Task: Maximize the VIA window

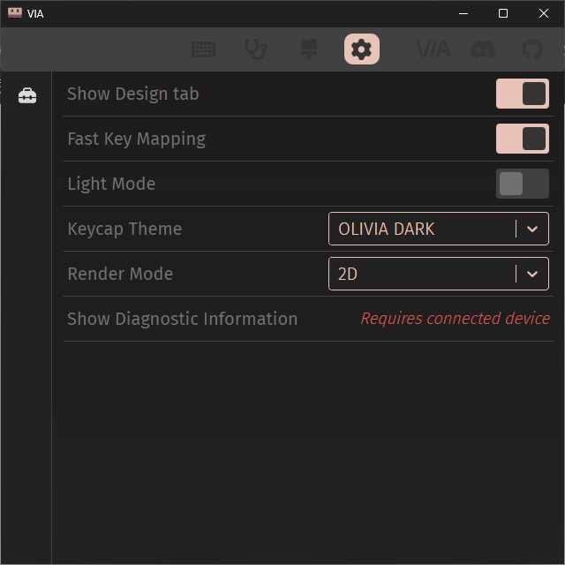Action: (x=503, y=13)
